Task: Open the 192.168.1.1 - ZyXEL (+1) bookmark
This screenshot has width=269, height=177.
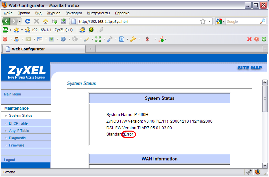Action: point(49,30)
